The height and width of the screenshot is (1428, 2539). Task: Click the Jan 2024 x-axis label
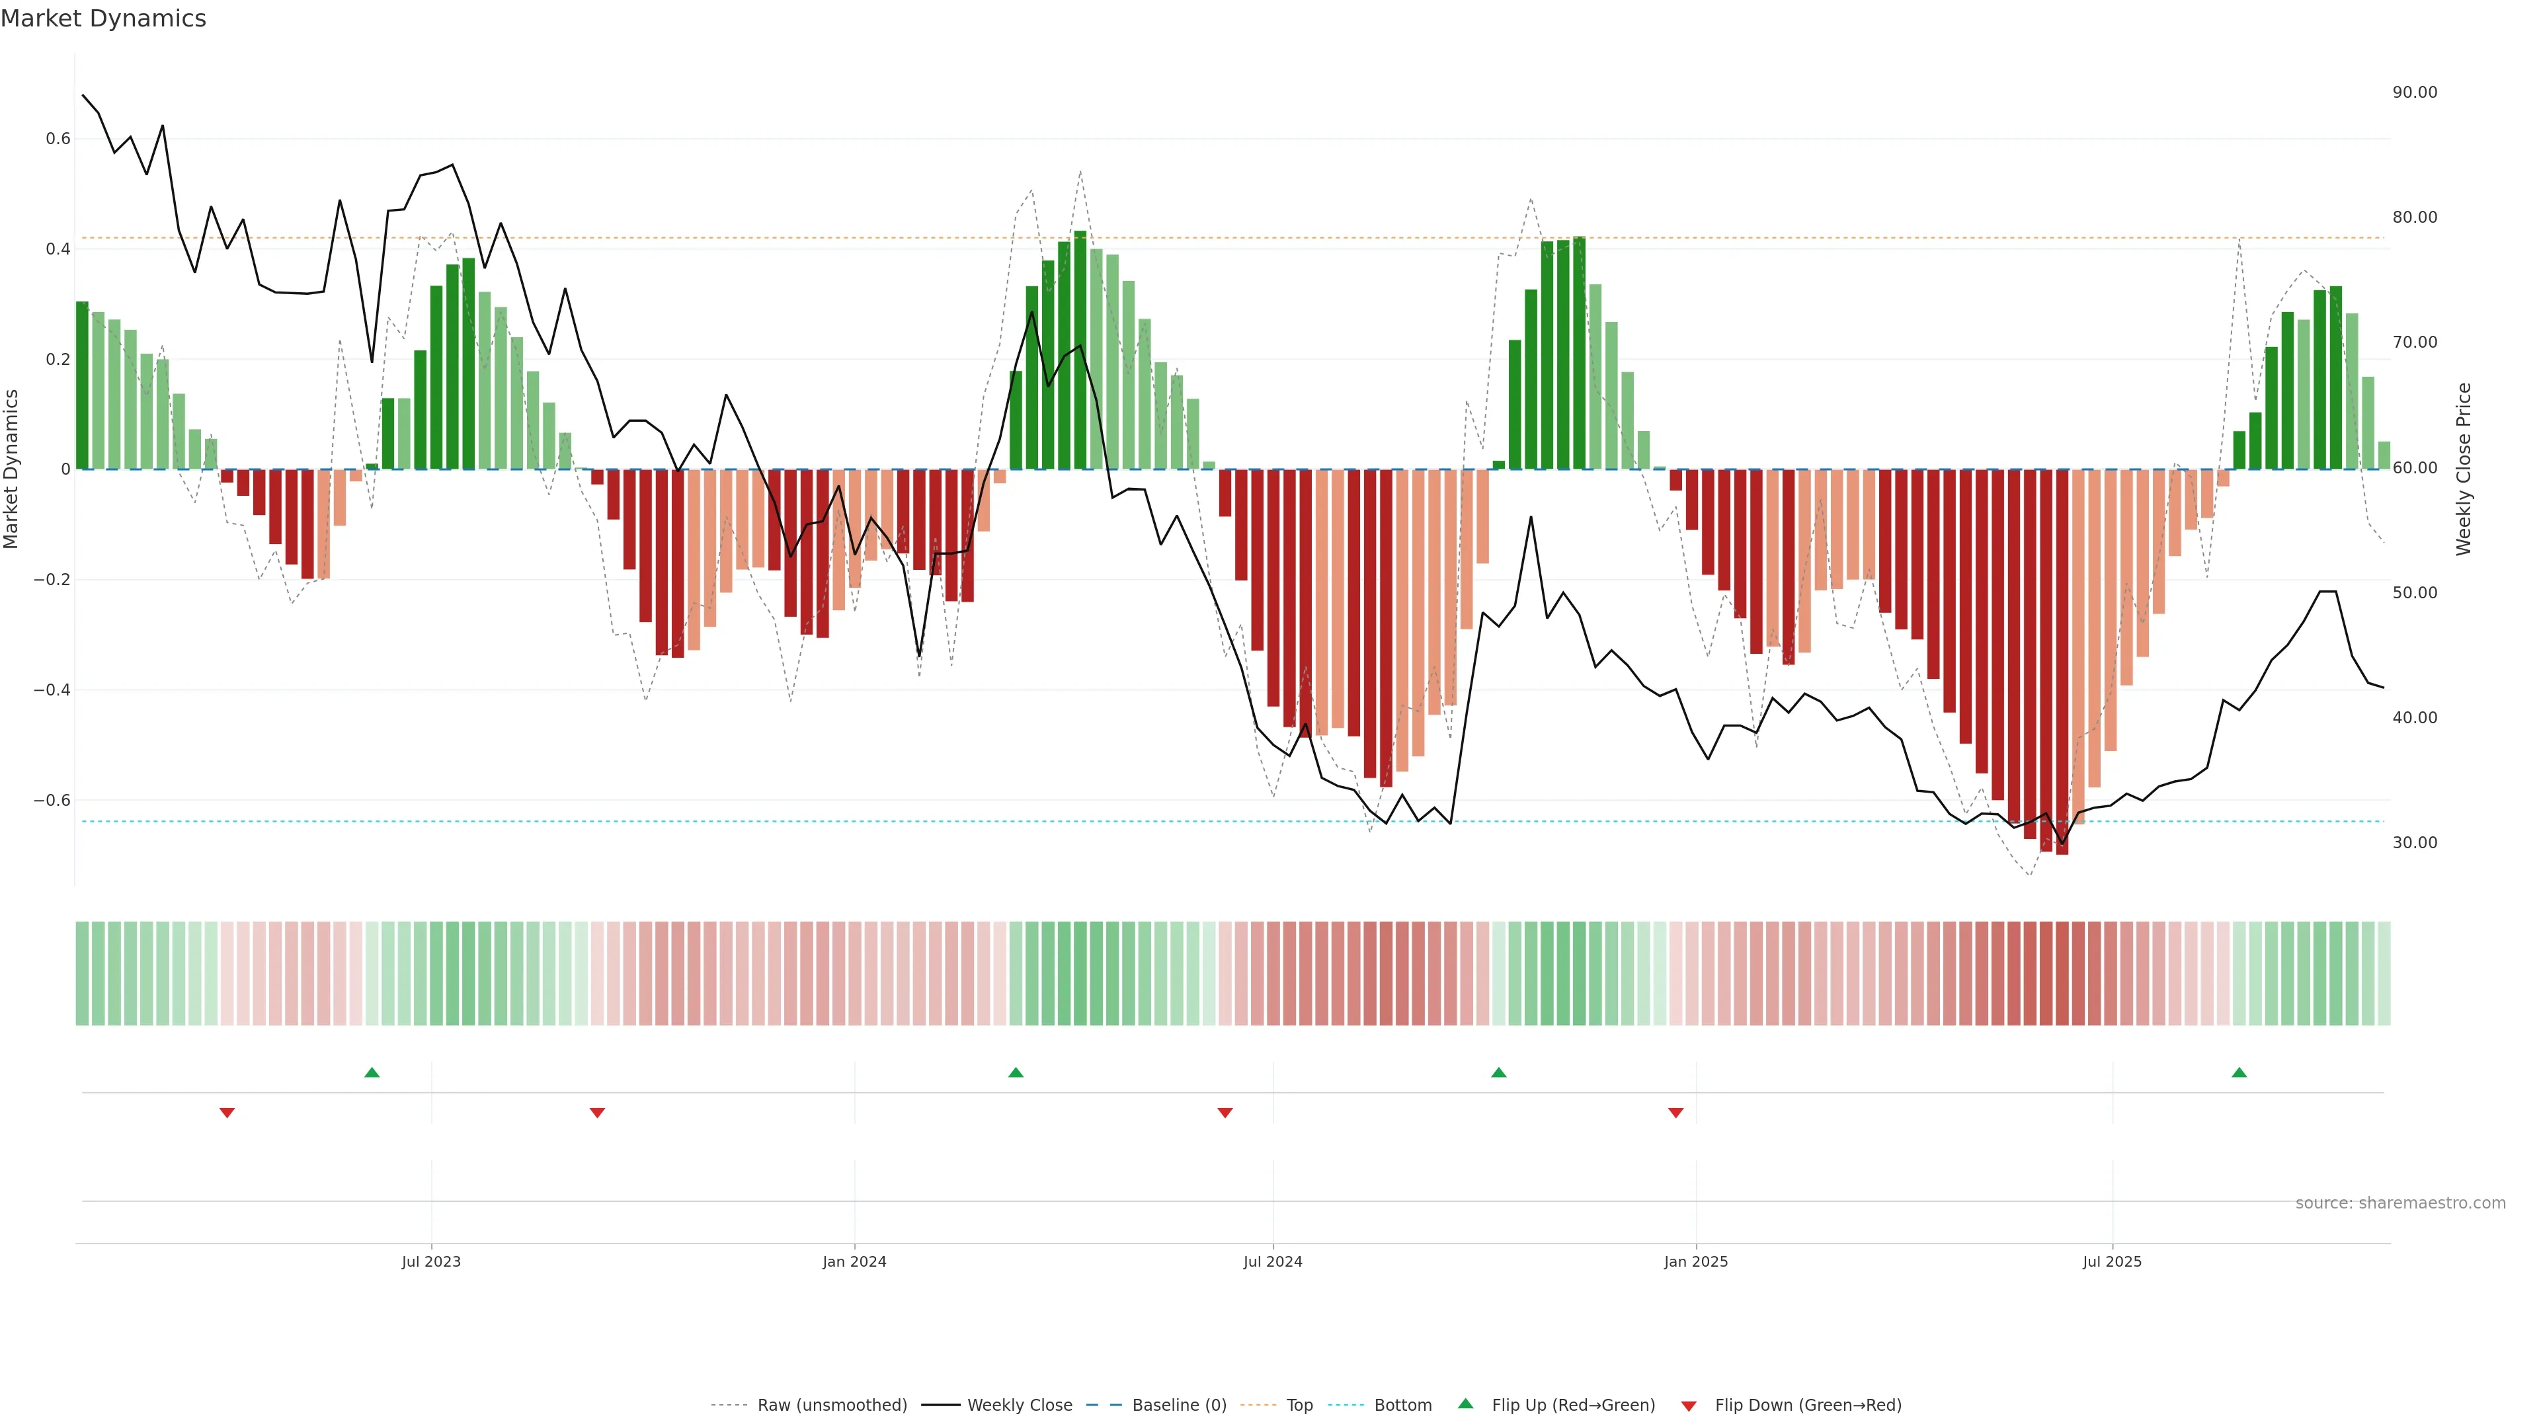coord(854,1261)
